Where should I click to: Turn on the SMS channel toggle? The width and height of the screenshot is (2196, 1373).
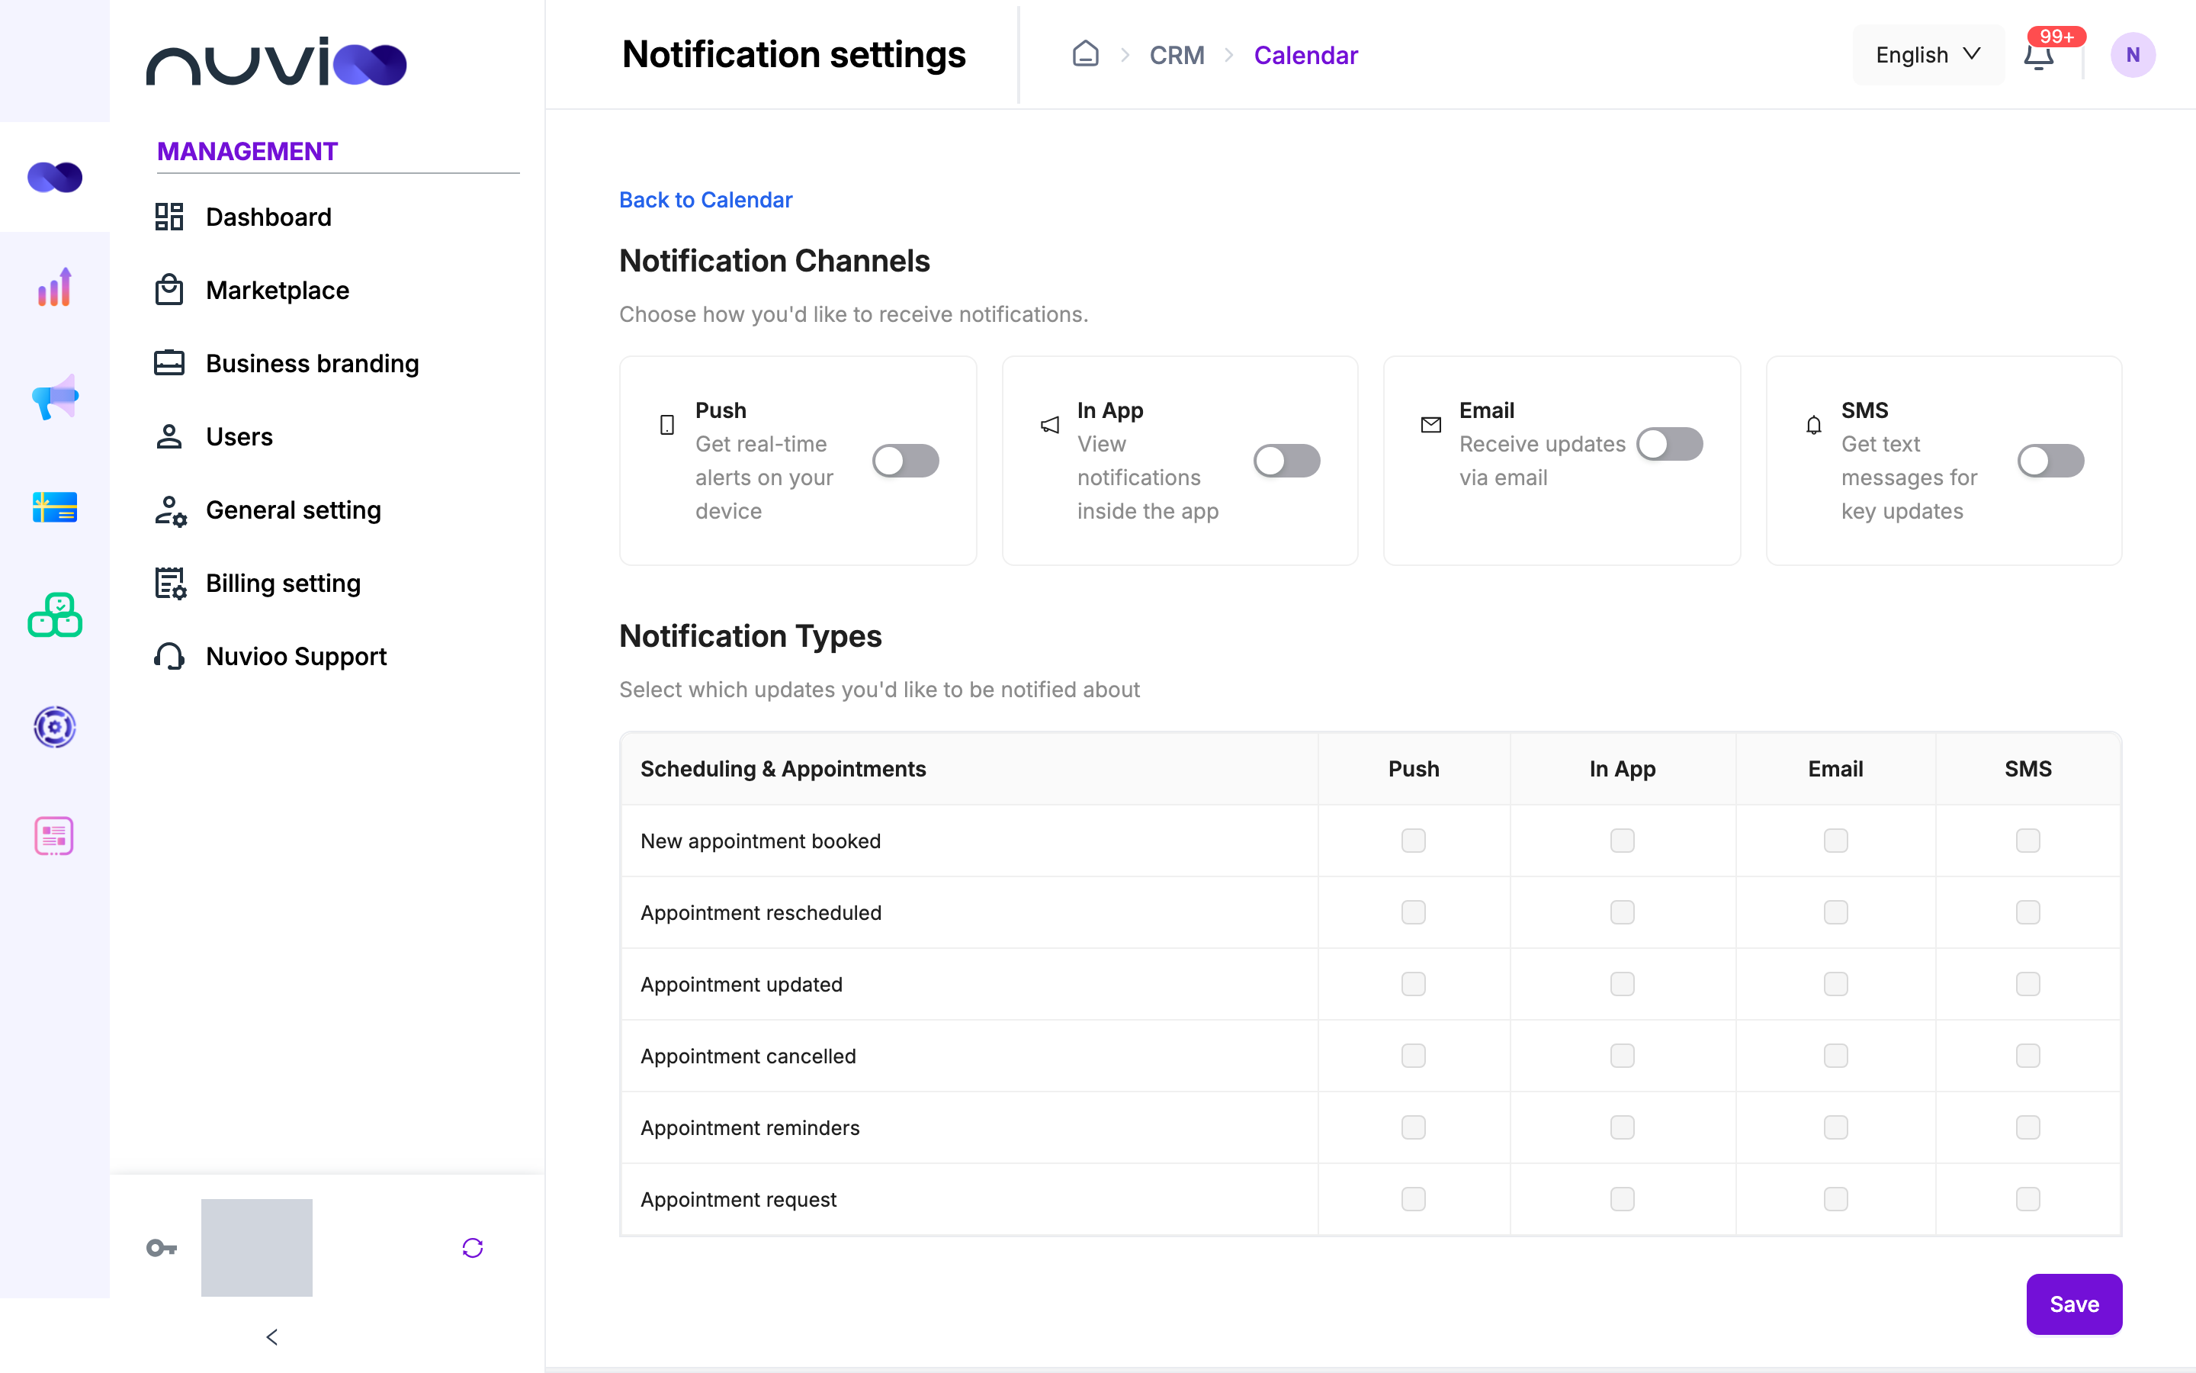pyautogui.click(x=2051, y=461)
